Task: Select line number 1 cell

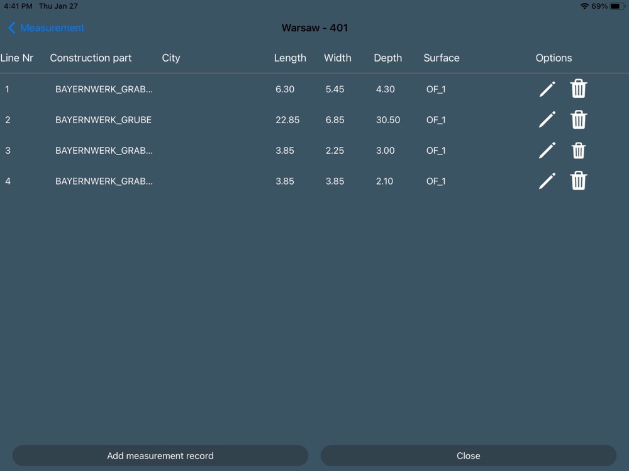Action: click(7, 89)
